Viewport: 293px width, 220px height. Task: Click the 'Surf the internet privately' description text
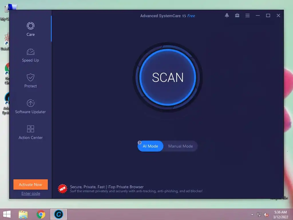[x=136, y=191]
